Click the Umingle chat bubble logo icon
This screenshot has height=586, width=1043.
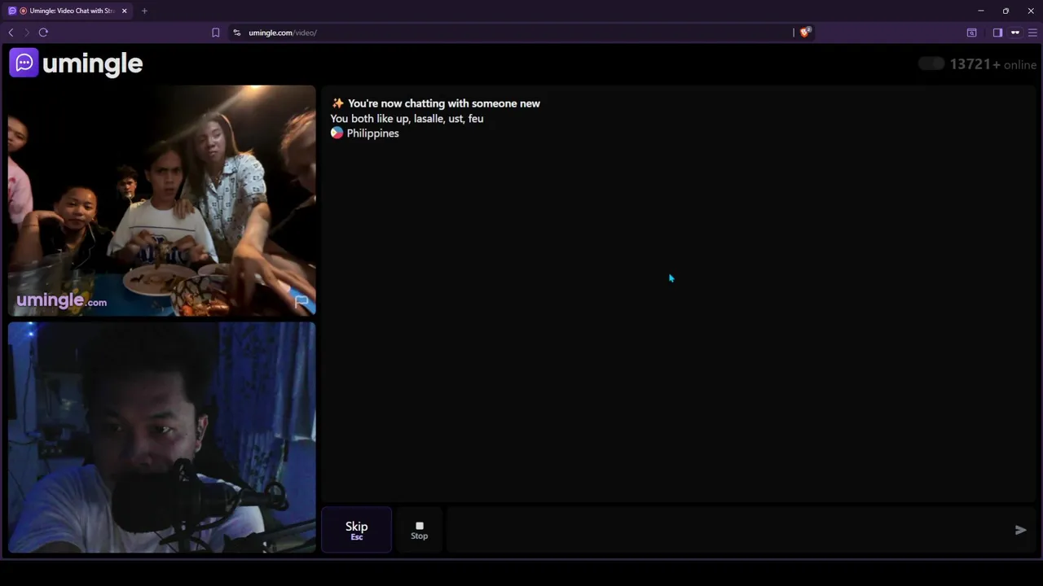24,63
